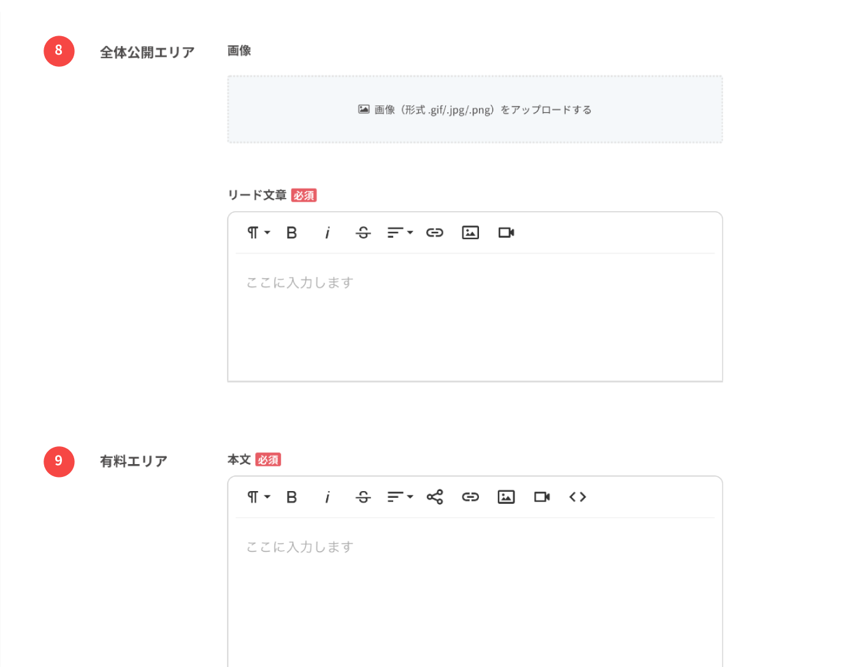The image size is (866, 667).
Task: Click the image upload drop area
Action: [x=475, y=110]
